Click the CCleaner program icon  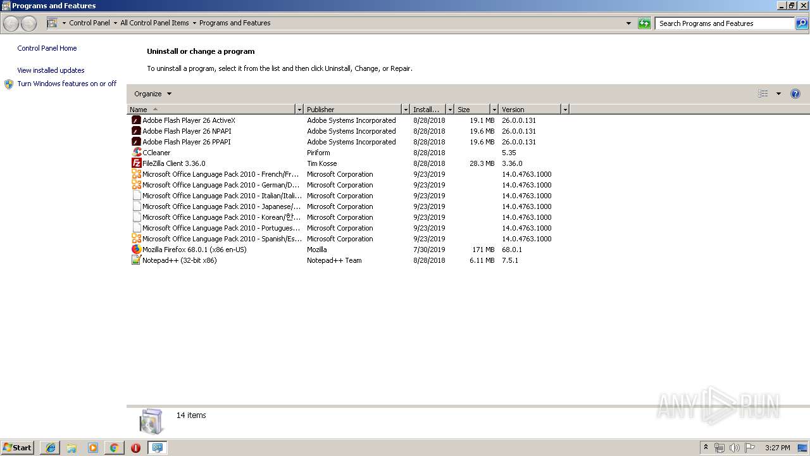136,153
